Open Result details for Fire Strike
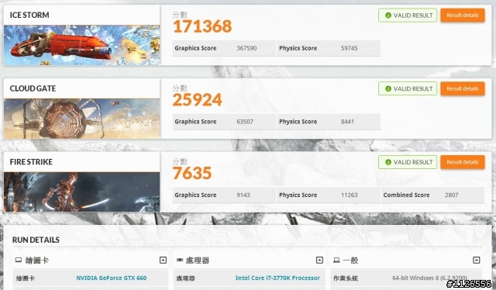 coord(463,162)
